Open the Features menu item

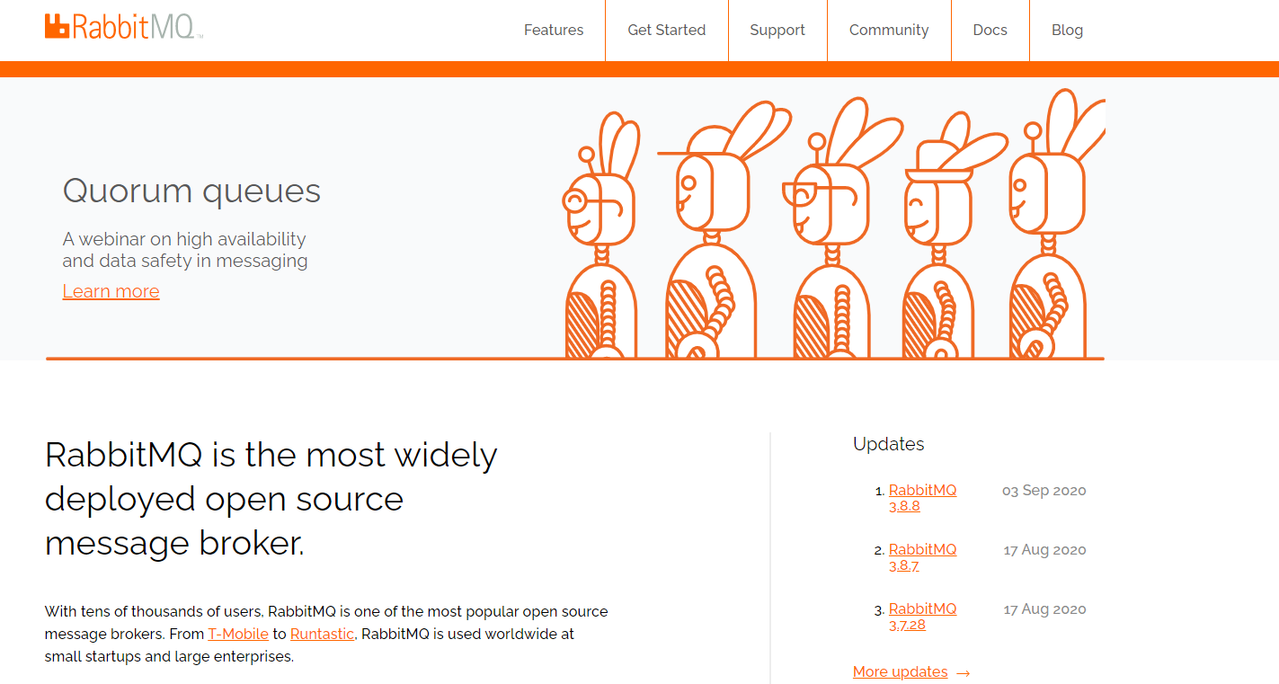554,30
